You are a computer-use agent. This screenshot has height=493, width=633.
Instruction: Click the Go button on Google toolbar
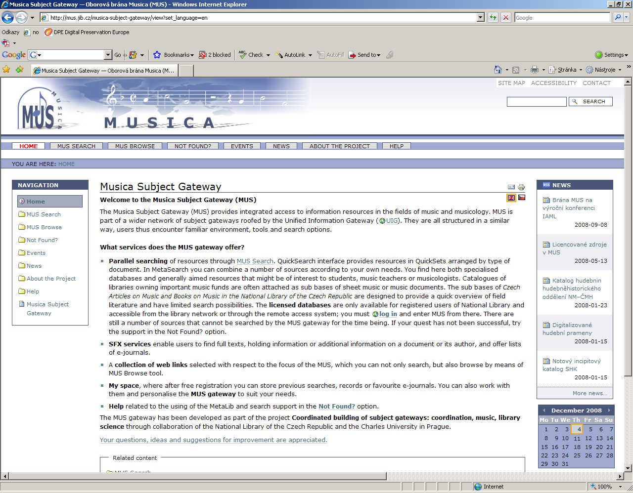[x=118, y=55]
